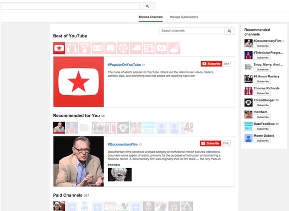The height and width of the screenshot is (211, 289).
Task: Open Thomas Richards sidebar channel
Action: pos(267,88)
